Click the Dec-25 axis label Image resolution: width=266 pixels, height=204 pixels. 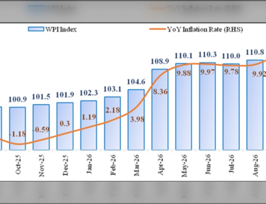click(x=66, y=165)
